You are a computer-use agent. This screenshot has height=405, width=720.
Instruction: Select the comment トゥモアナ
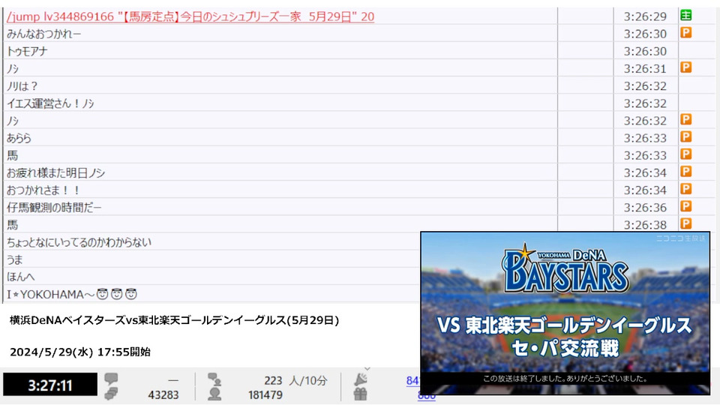pyautogui.click(x=27, y=52)
